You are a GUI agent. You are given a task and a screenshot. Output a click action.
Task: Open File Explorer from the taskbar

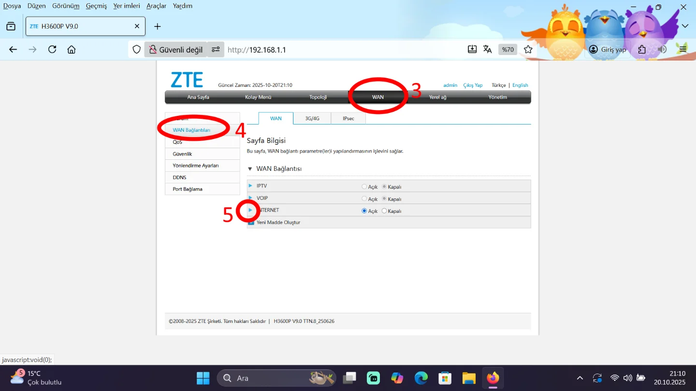point(469,378)
